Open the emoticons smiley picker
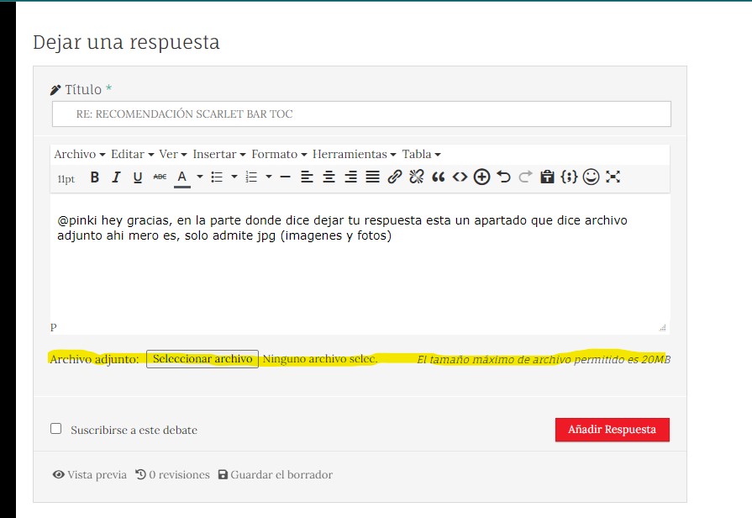 pyautogui.click(x=591, y=177)
